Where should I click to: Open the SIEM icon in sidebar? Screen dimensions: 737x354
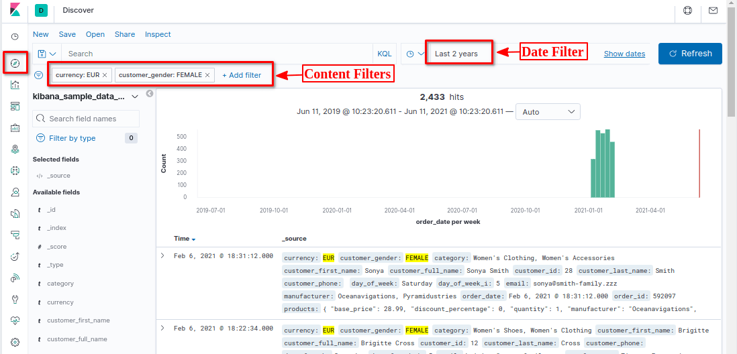click(15, 278)
